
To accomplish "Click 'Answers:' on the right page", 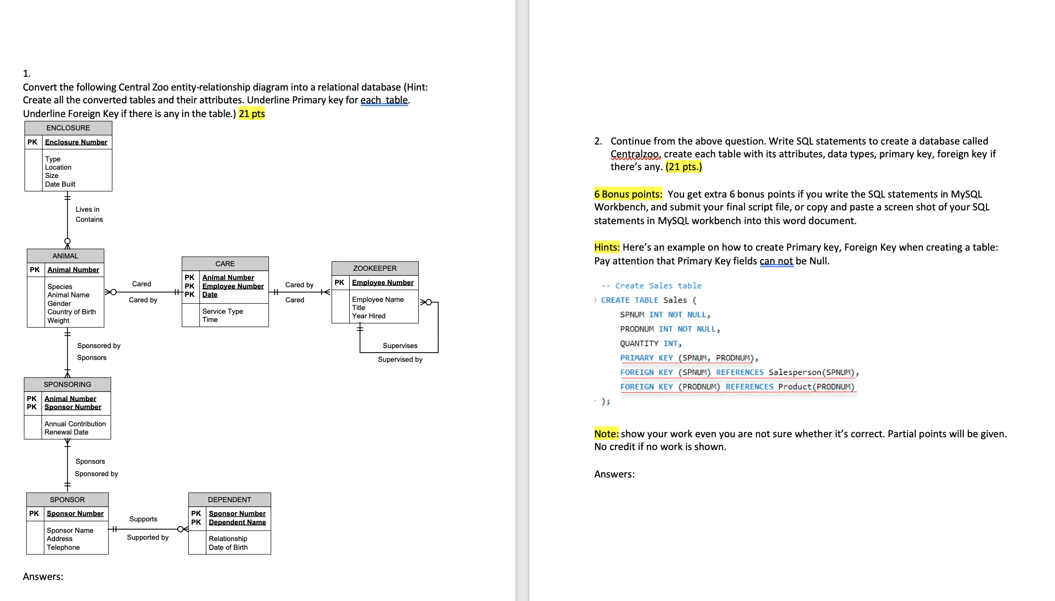I will point(614,474).
